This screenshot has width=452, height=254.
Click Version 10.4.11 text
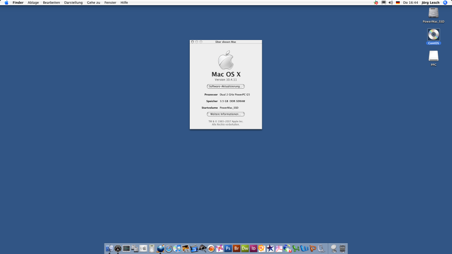click(226, 80)
